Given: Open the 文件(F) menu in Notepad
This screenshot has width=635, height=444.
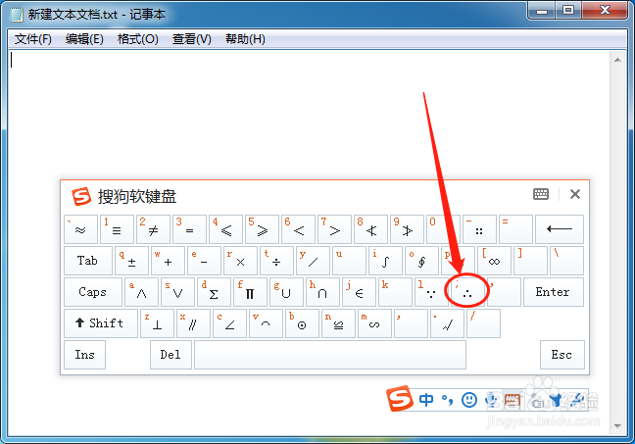Looking at the screenshot, I should [x=33, y=39].
